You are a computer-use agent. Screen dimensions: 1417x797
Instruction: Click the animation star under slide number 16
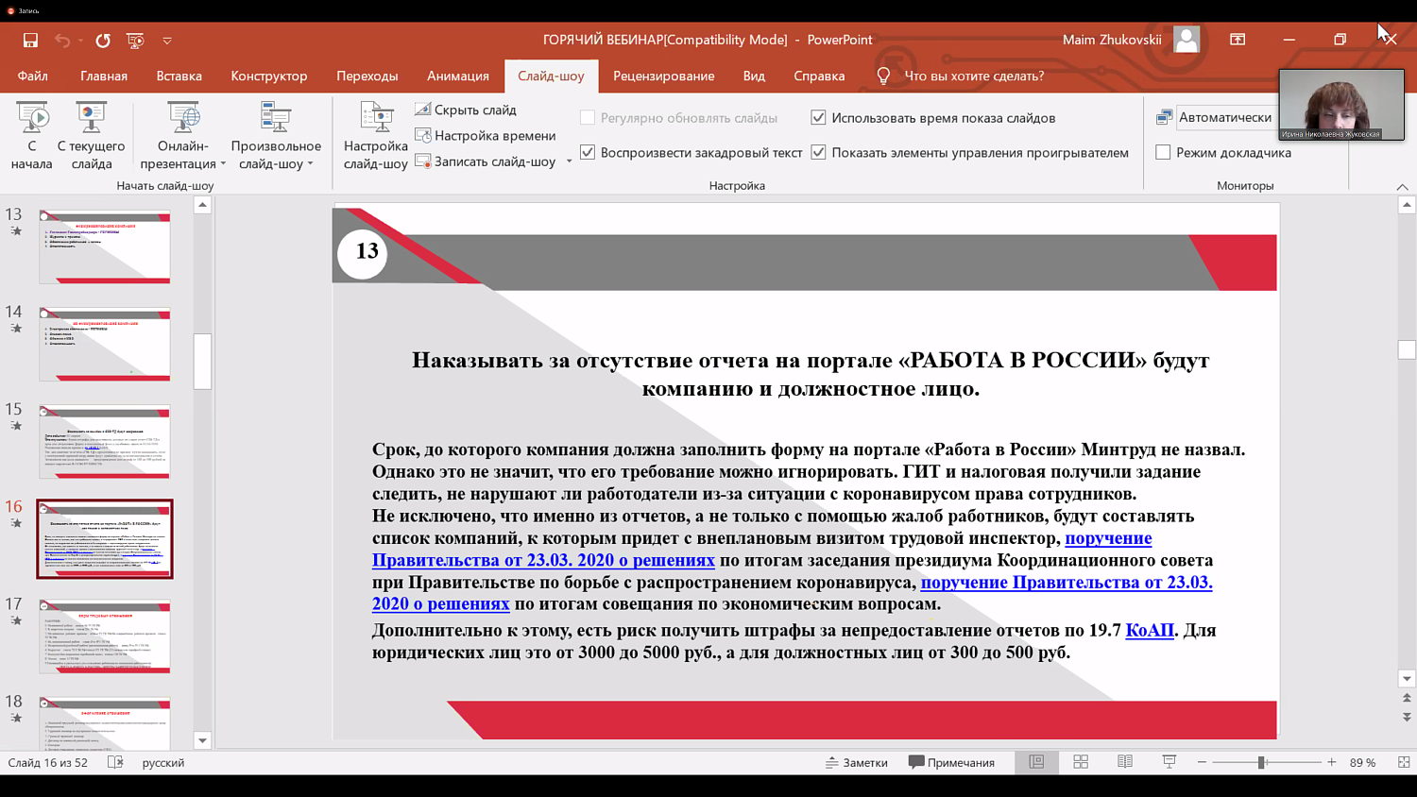coord(16,523)
